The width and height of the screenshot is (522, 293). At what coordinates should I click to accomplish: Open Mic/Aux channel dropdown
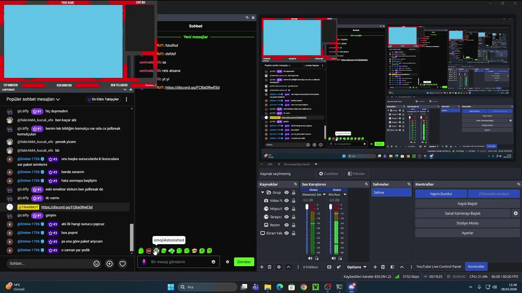345,195
